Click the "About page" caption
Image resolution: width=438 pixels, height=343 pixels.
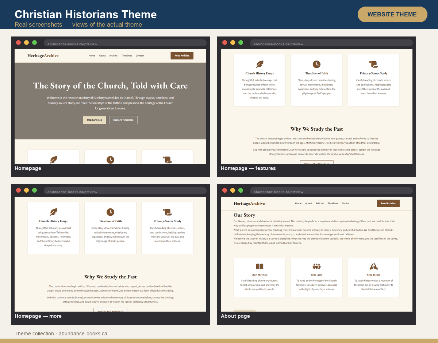pos(235,316)
